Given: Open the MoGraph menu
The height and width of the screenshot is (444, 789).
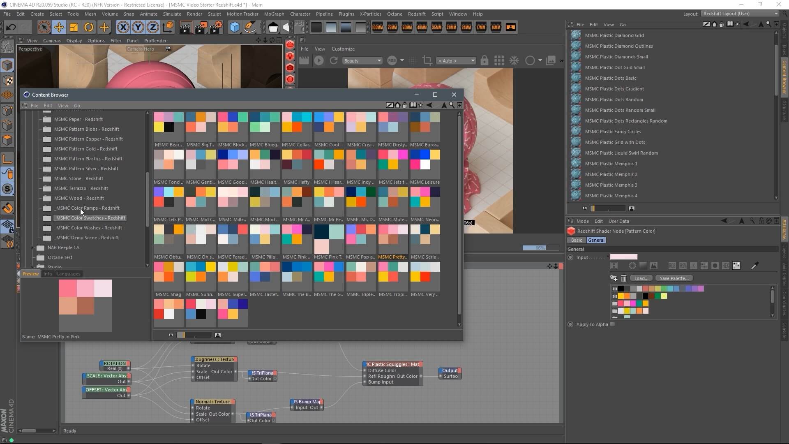Looking at the screenshot, I should (x=274, y=14).
